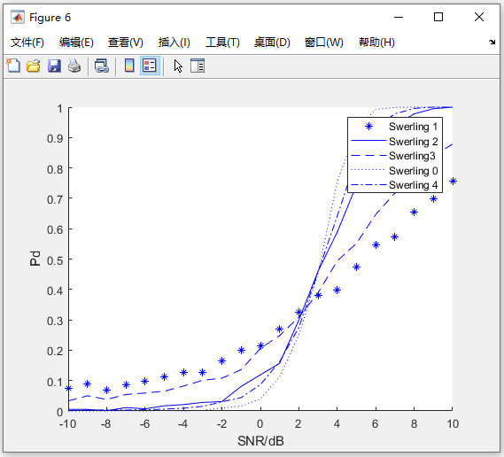Click the MATLAB logo in title bar
The image size is (504, 457).
18,17
